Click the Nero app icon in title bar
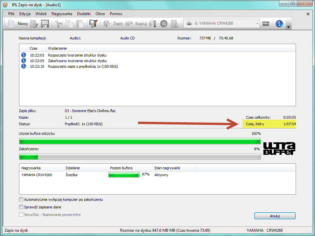 tap(5, 5)
